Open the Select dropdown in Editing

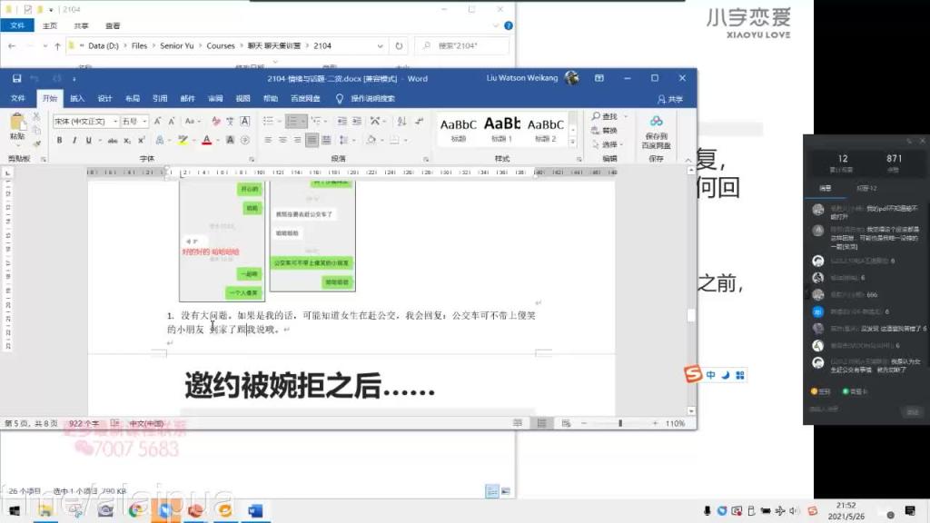pos(608,144)
